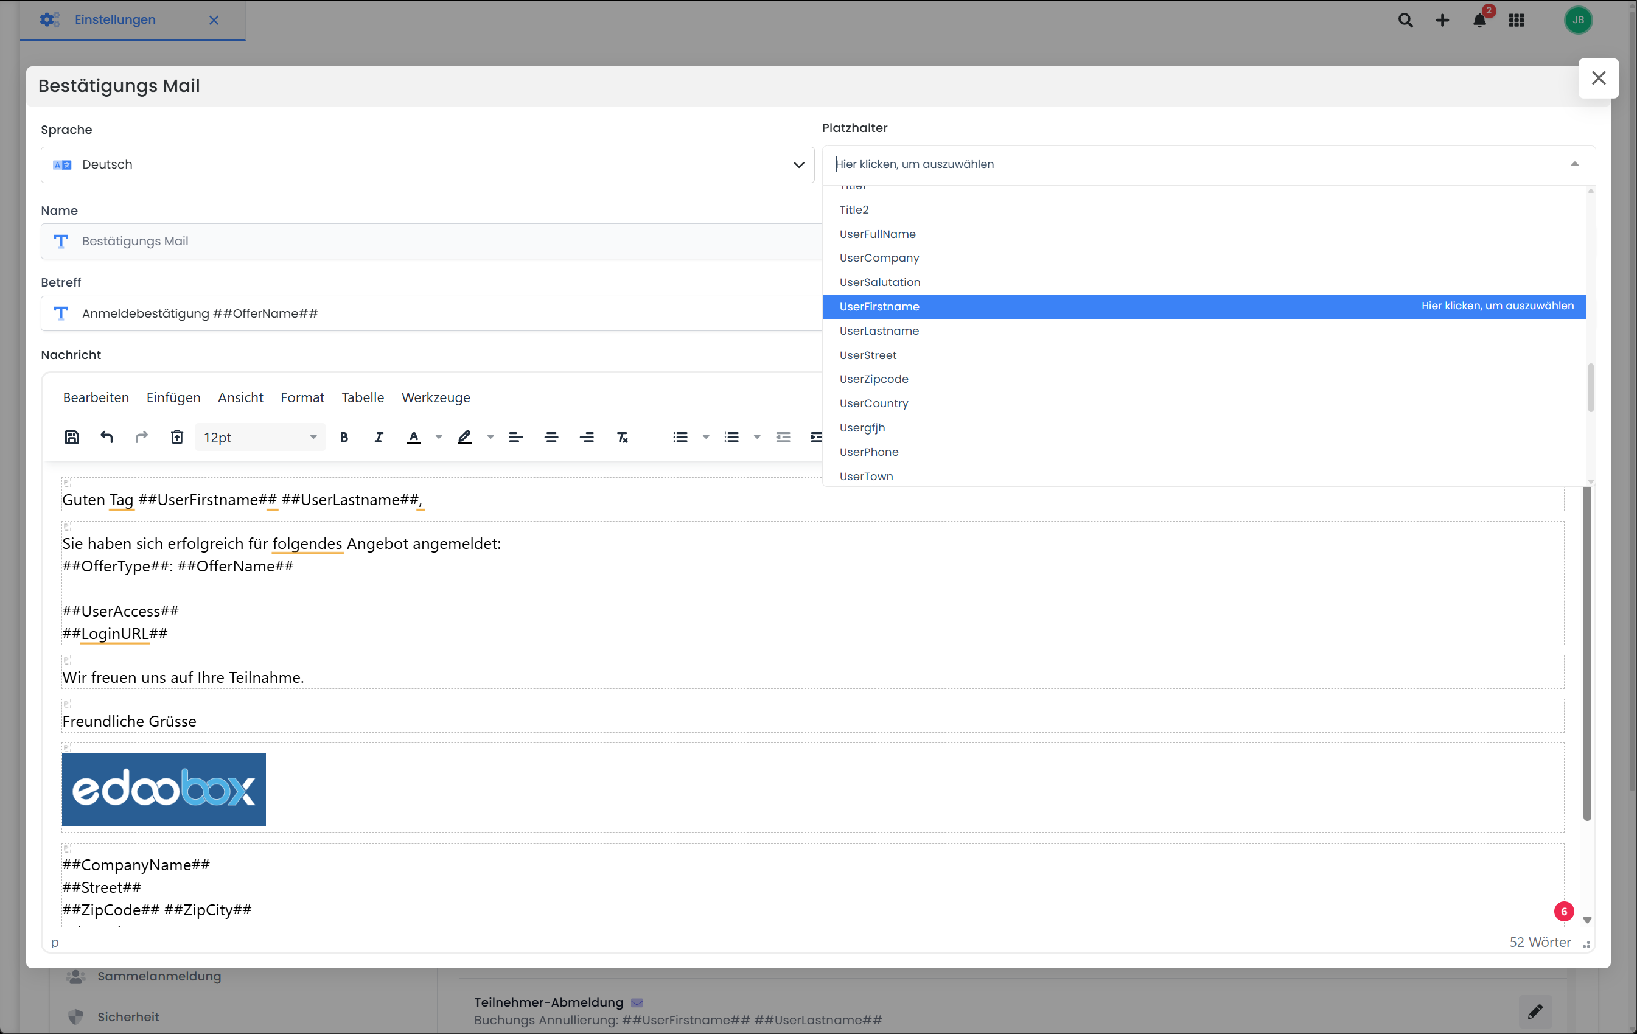Click inside the Betreff subject field
The image size is (1637, 1034).
(428, 313)
